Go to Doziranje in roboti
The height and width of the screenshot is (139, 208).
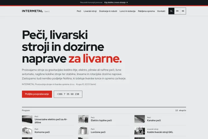(x=108, y=11)
